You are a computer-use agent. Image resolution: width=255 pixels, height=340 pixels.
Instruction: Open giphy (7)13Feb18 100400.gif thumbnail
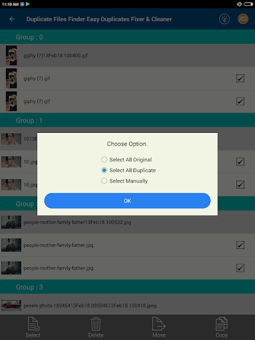pyautogui.click(x=11, y=55)
